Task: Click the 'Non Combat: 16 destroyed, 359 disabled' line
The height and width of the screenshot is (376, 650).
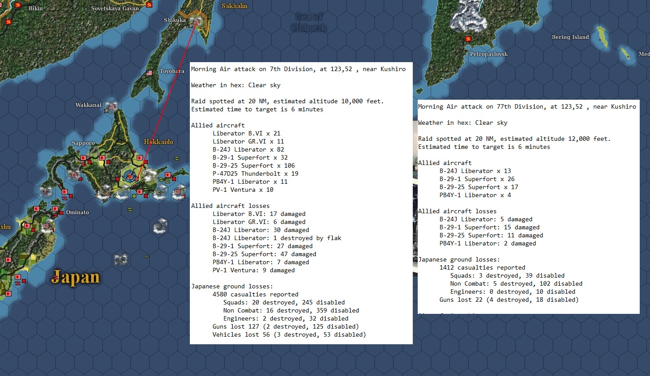Action: pos(291,310)
